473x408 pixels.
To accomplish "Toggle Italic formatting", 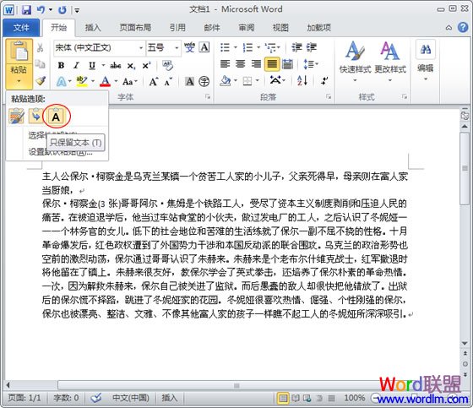I will point(77,65).
